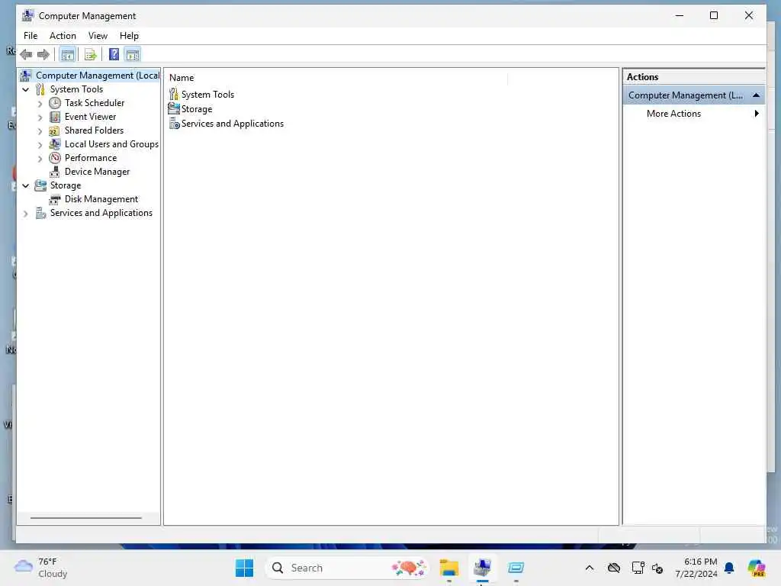Select Local Users and Groups icon
781x586 pixels.
[x=55, y=144]
